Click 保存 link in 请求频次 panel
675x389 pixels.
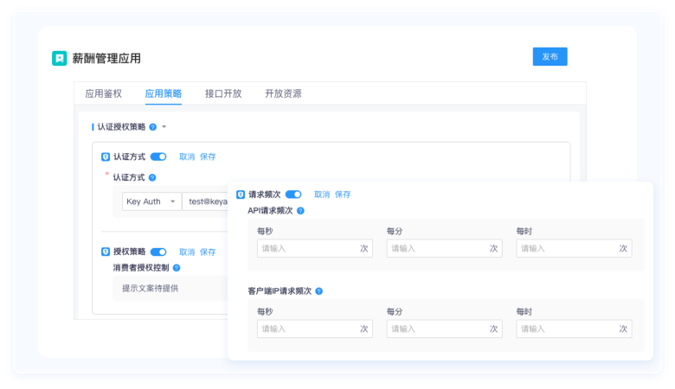343,194
